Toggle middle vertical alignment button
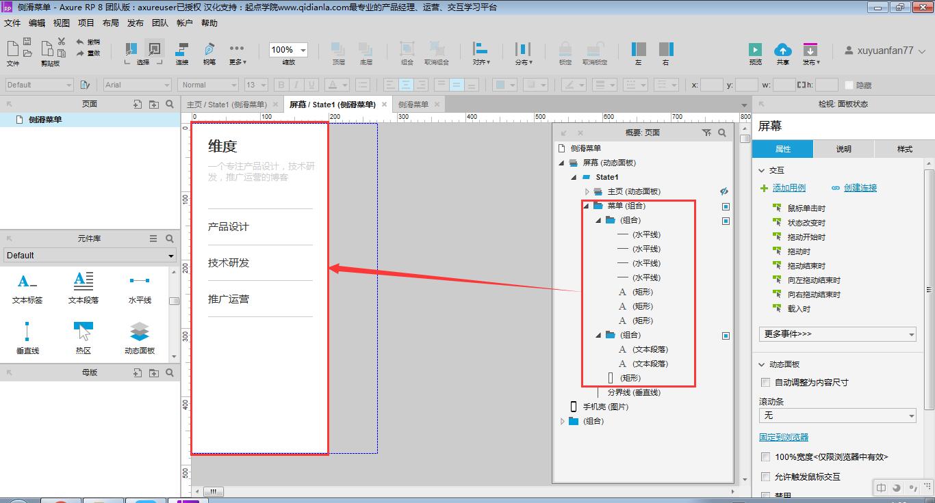Viewport: 935px width, 503px height. coord(456,85)
